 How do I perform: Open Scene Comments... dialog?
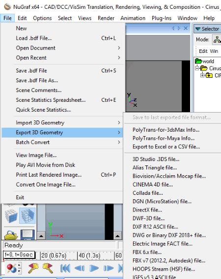click(x=62, y=90)
